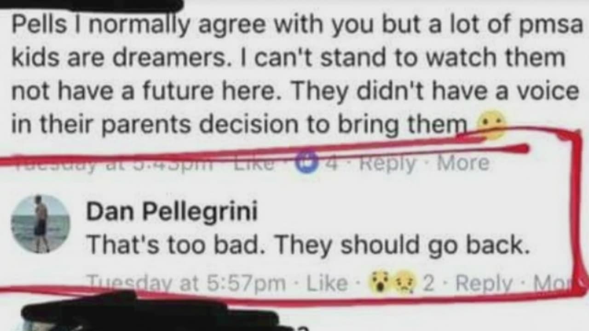The width and height of the screenshot is (589, 331).
Task: Reply to the top dreamers comment
Action: (387, 163)
